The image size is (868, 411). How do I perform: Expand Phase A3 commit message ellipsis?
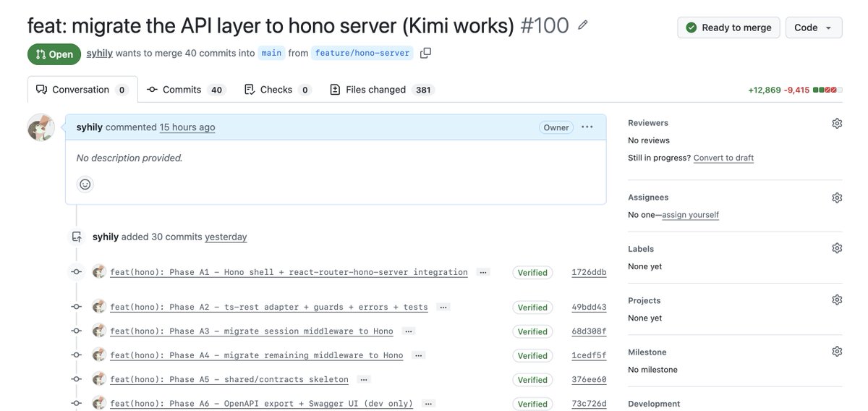coord(409,331)
